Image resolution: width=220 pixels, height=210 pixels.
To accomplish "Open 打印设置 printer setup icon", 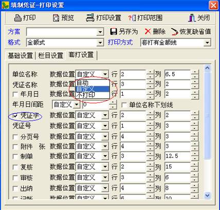I will (90, 17).
